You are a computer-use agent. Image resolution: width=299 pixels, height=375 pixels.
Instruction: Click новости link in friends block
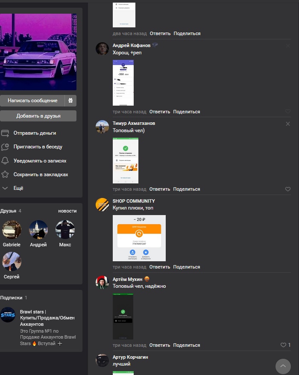click(x=67, y=211)
